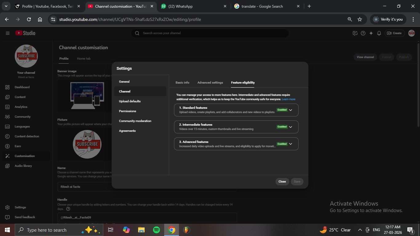420x236 pixels.
Task: Open the hamburger menu beside Studio logo
Action: pos(8,33)
